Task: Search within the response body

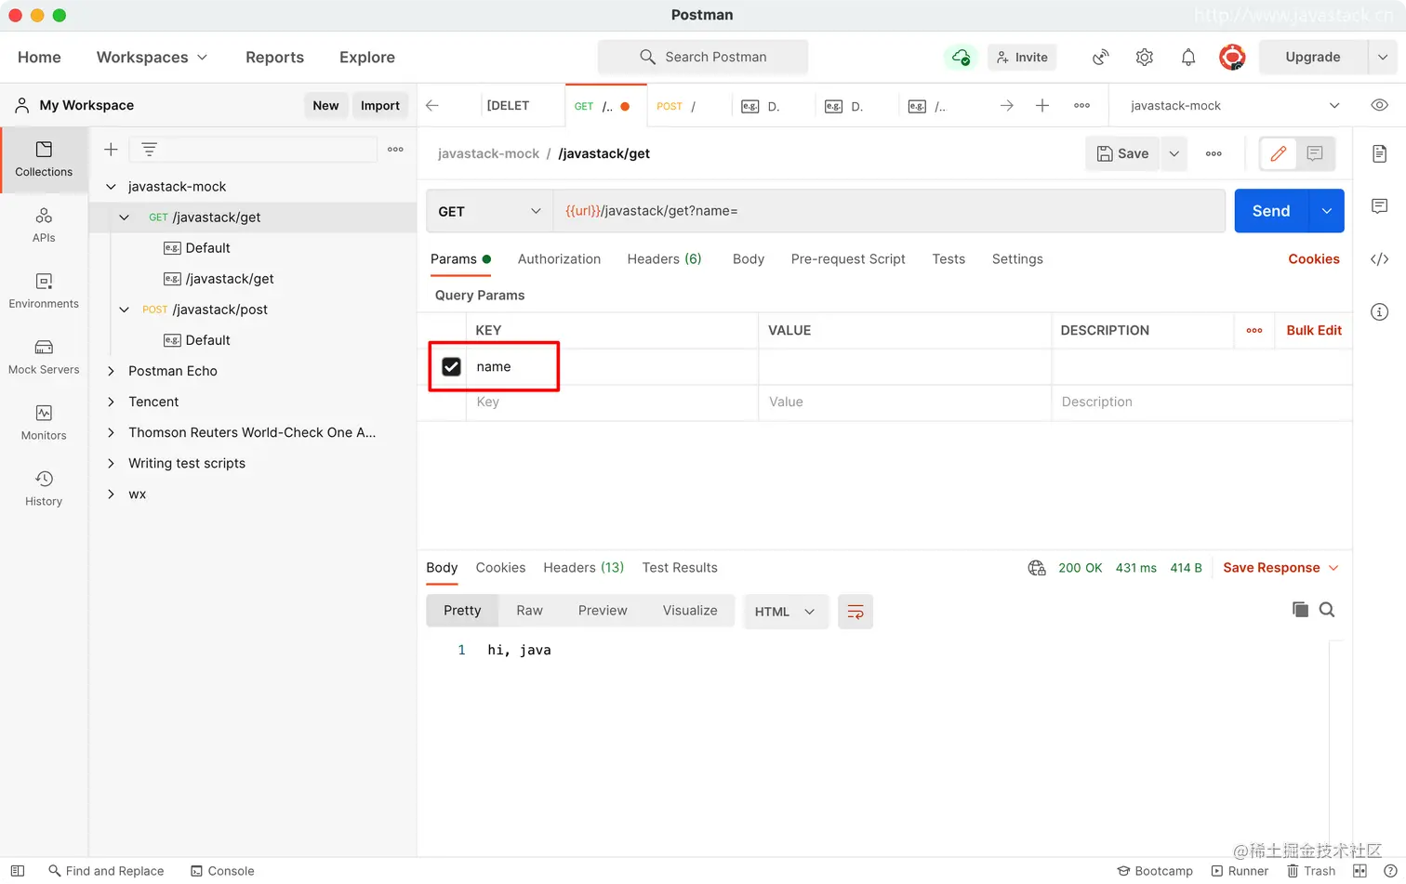Action: coord(1327,610)
